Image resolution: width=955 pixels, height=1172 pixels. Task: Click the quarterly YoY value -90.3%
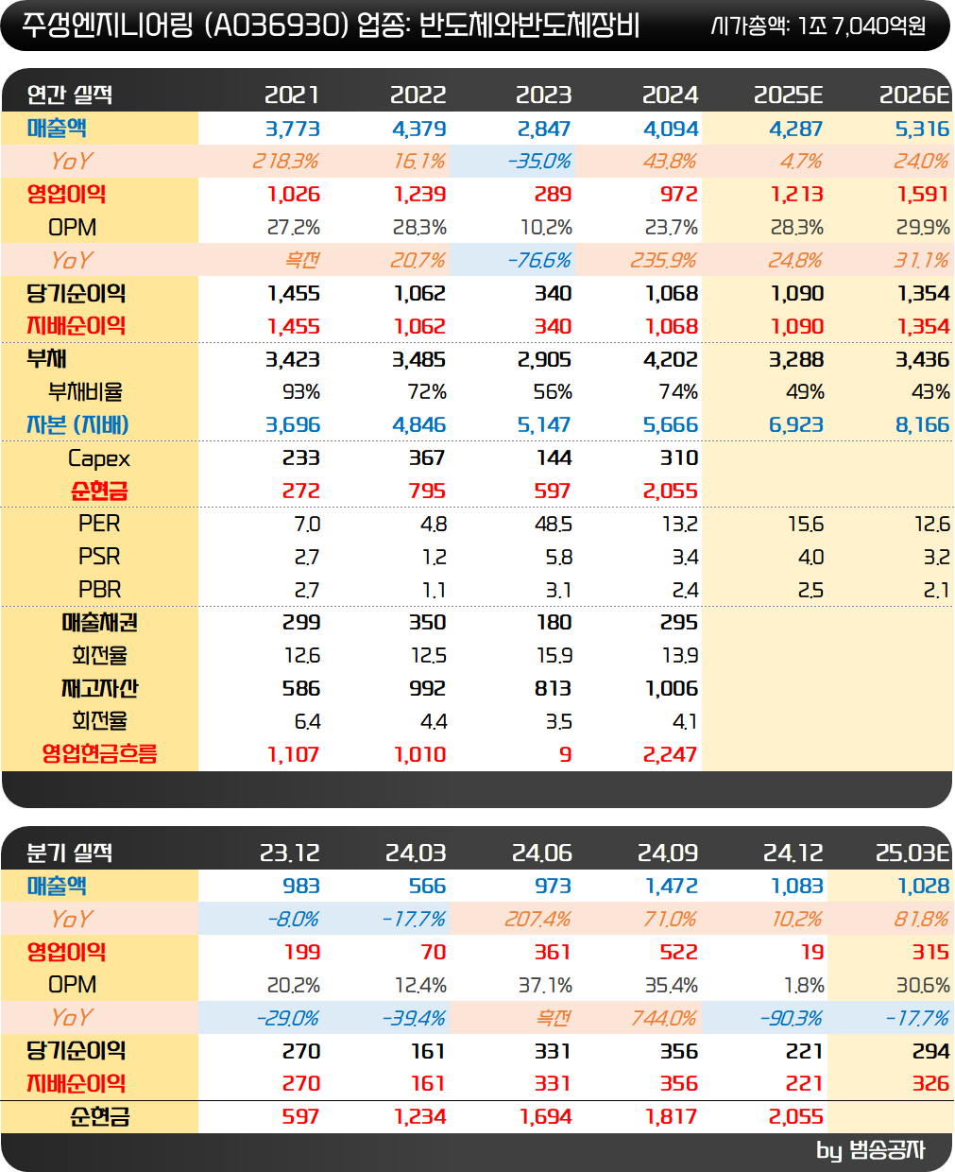pyautogui.click(x=791, y=1019)
